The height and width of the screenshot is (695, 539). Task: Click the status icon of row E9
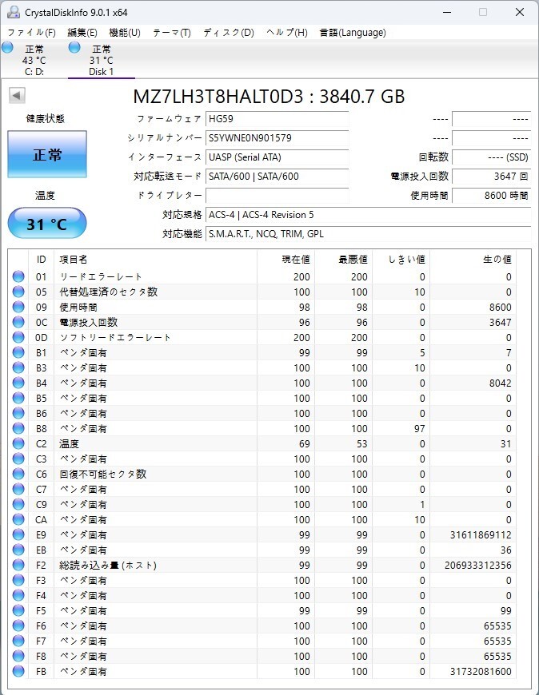18,534
